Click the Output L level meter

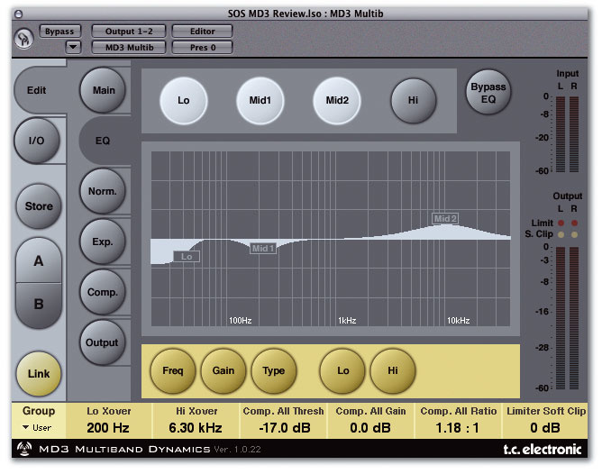click(561, 318)
